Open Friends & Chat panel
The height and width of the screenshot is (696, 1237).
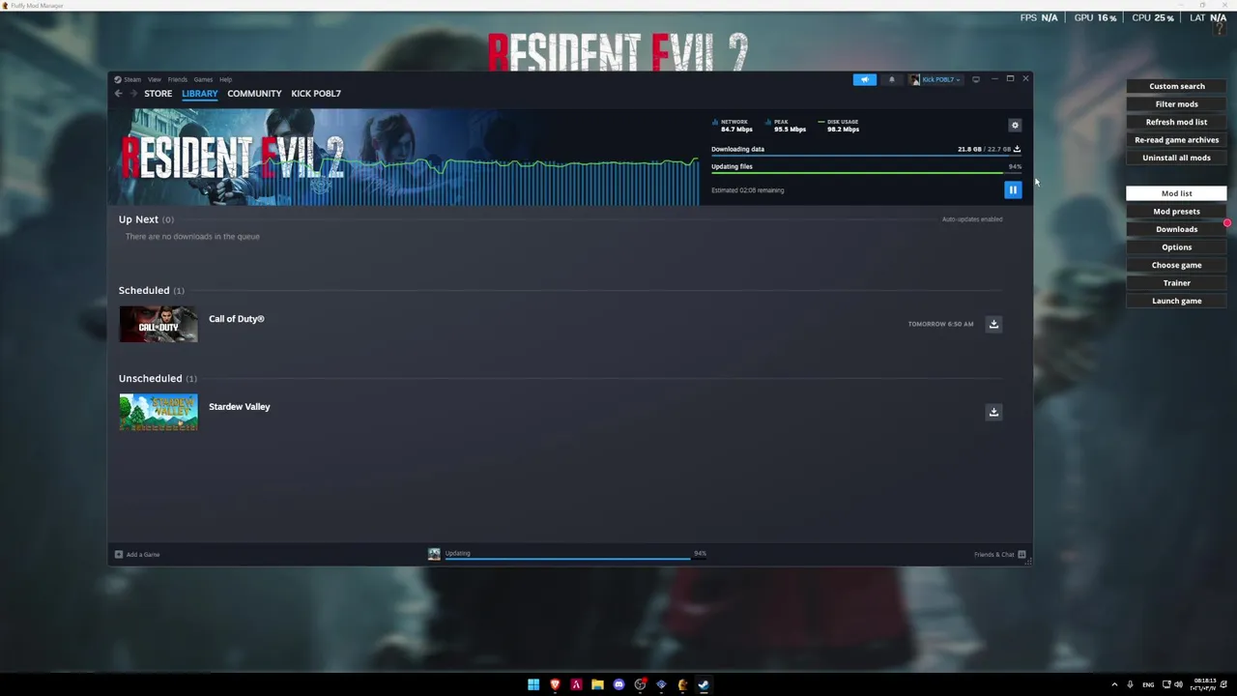click(x=993, y=554)
